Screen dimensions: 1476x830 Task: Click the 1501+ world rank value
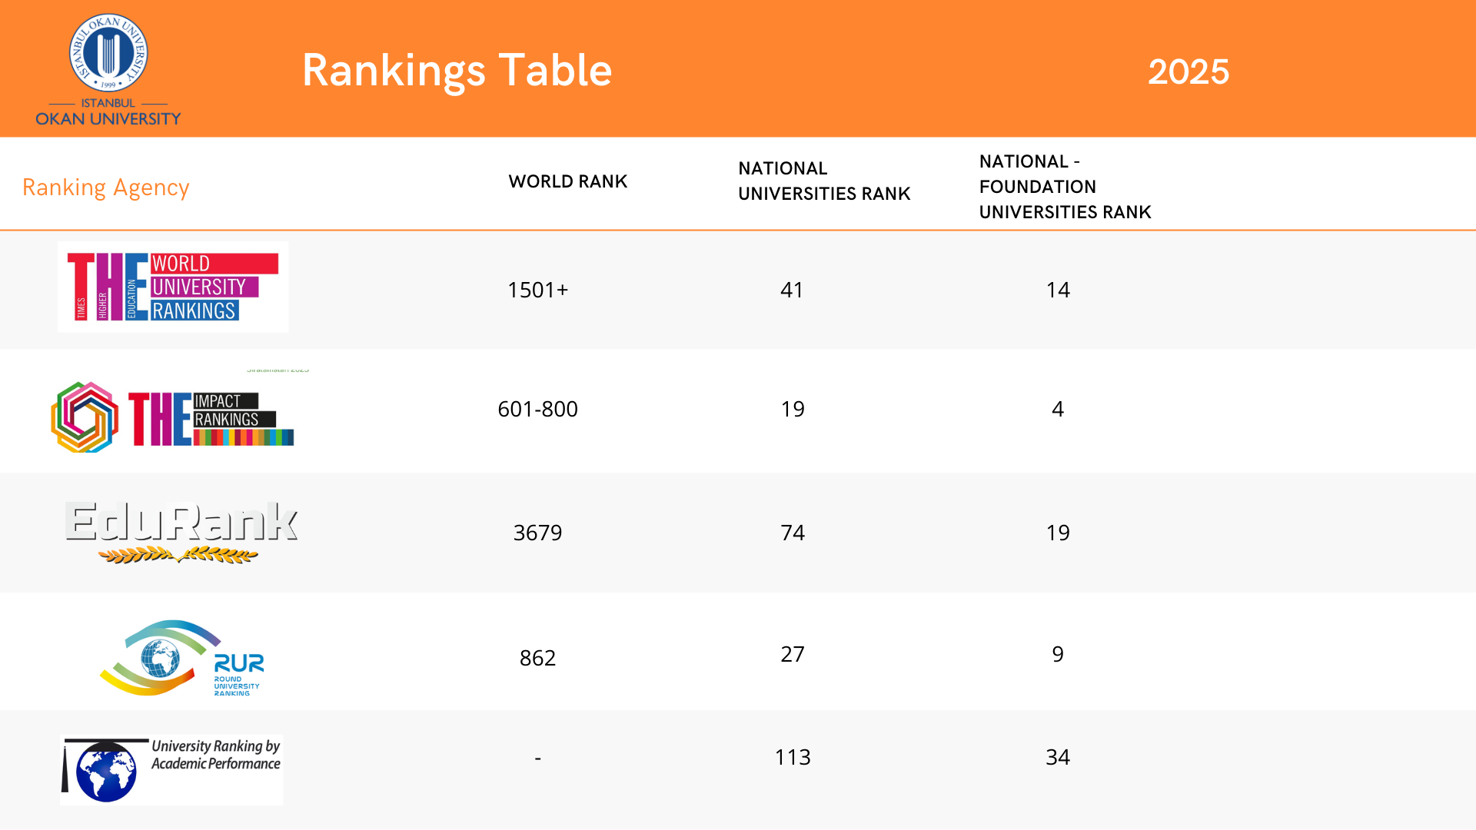tap(537, 290)
